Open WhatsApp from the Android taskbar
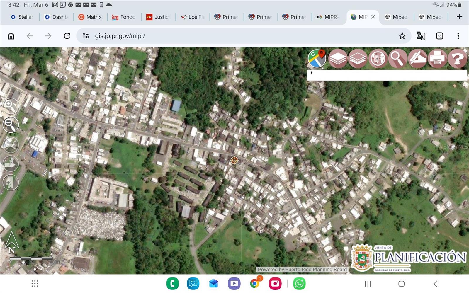 click(x=299, y=284)
